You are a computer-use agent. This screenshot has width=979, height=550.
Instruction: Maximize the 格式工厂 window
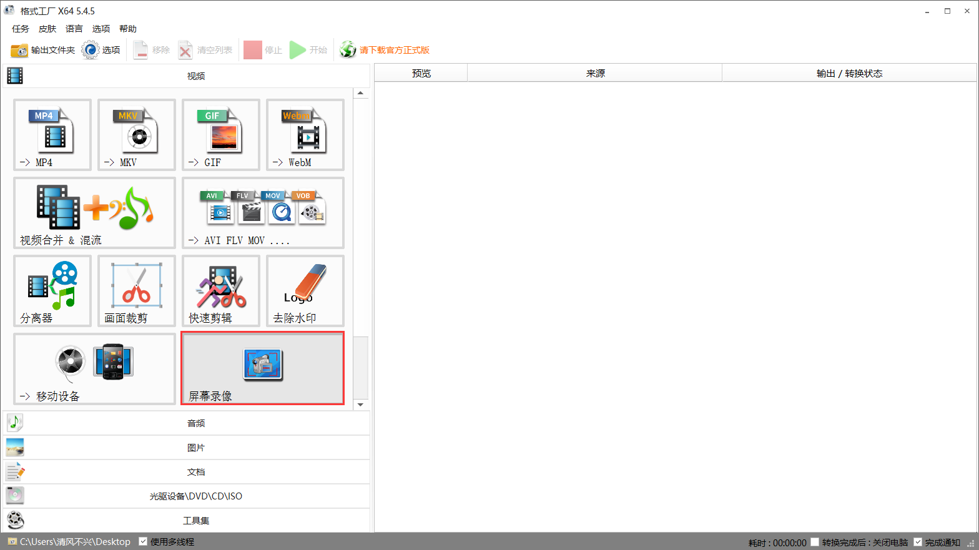947,11
